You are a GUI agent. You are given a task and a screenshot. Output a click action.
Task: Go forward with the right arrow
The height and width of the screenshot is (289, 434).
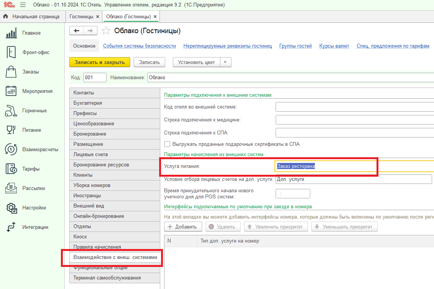tap(90, 30)
